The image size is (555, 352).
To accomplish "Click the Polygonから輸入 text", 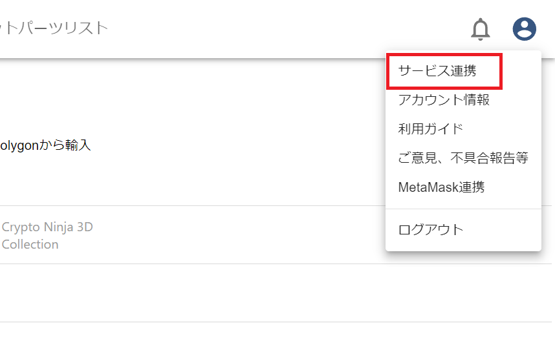I will 45,145.
